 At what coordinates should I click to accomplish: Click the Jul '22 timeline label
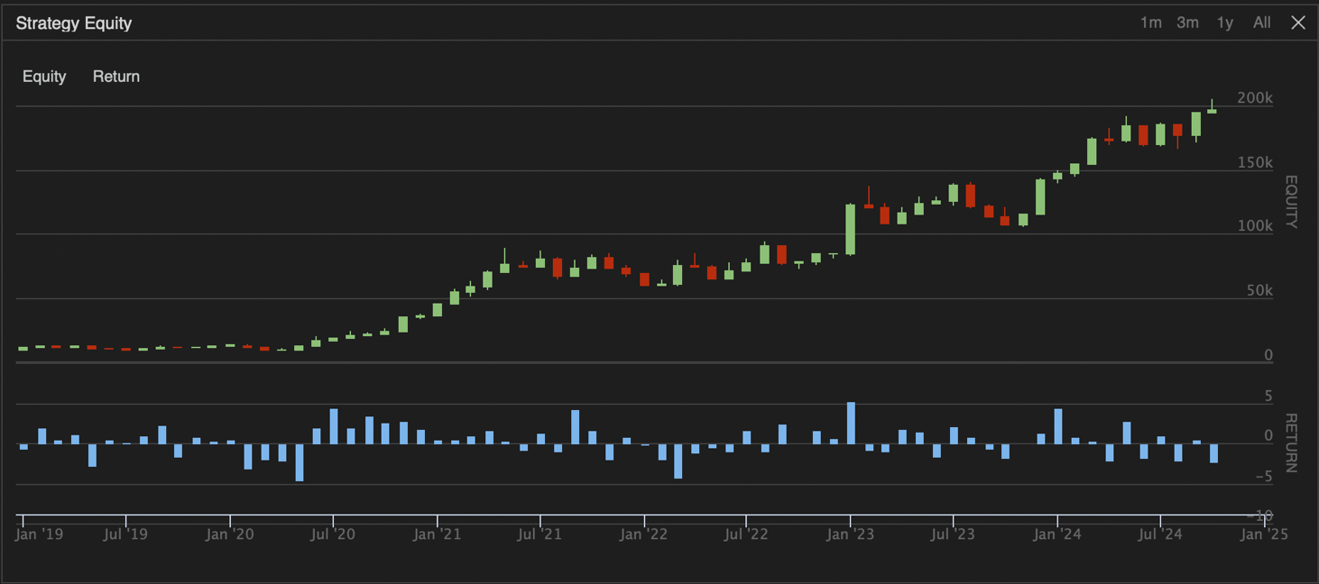coord(746,534)
